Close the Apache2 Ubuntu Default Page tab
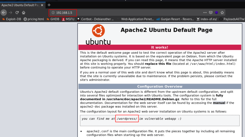This screenshot has width=245, height=137. click(42, 5)
